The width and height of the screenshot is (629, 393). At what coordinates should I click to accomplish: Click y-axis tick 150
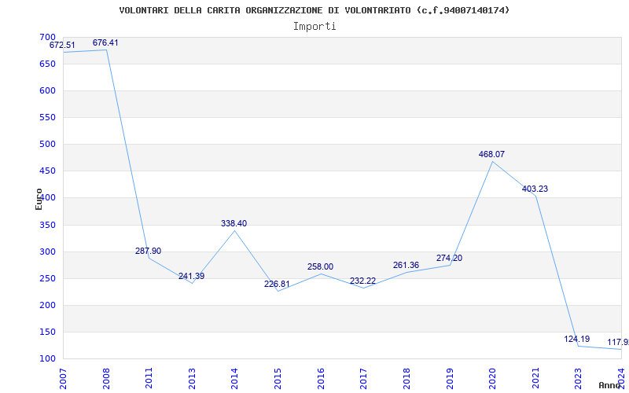tap(47, 332)
